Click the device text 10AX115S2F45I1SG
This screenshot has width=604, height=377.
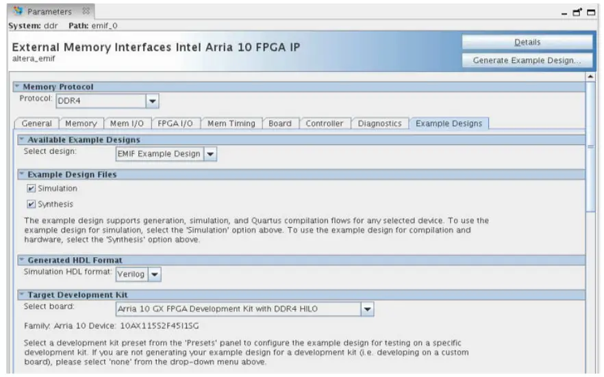[160, 326]
